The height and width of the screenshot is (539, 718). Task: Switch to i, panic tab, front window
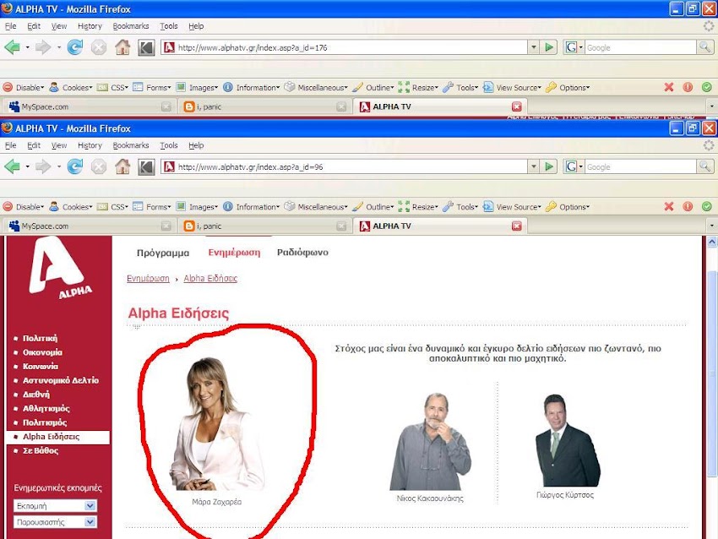(x=264, y=226)
